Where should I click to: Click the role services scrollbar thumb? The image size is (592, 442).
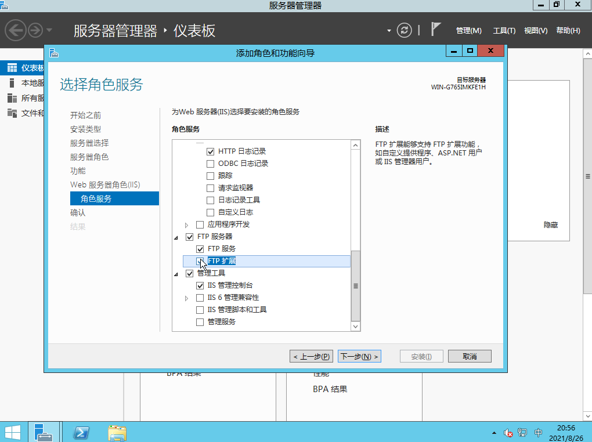[355, 286]
